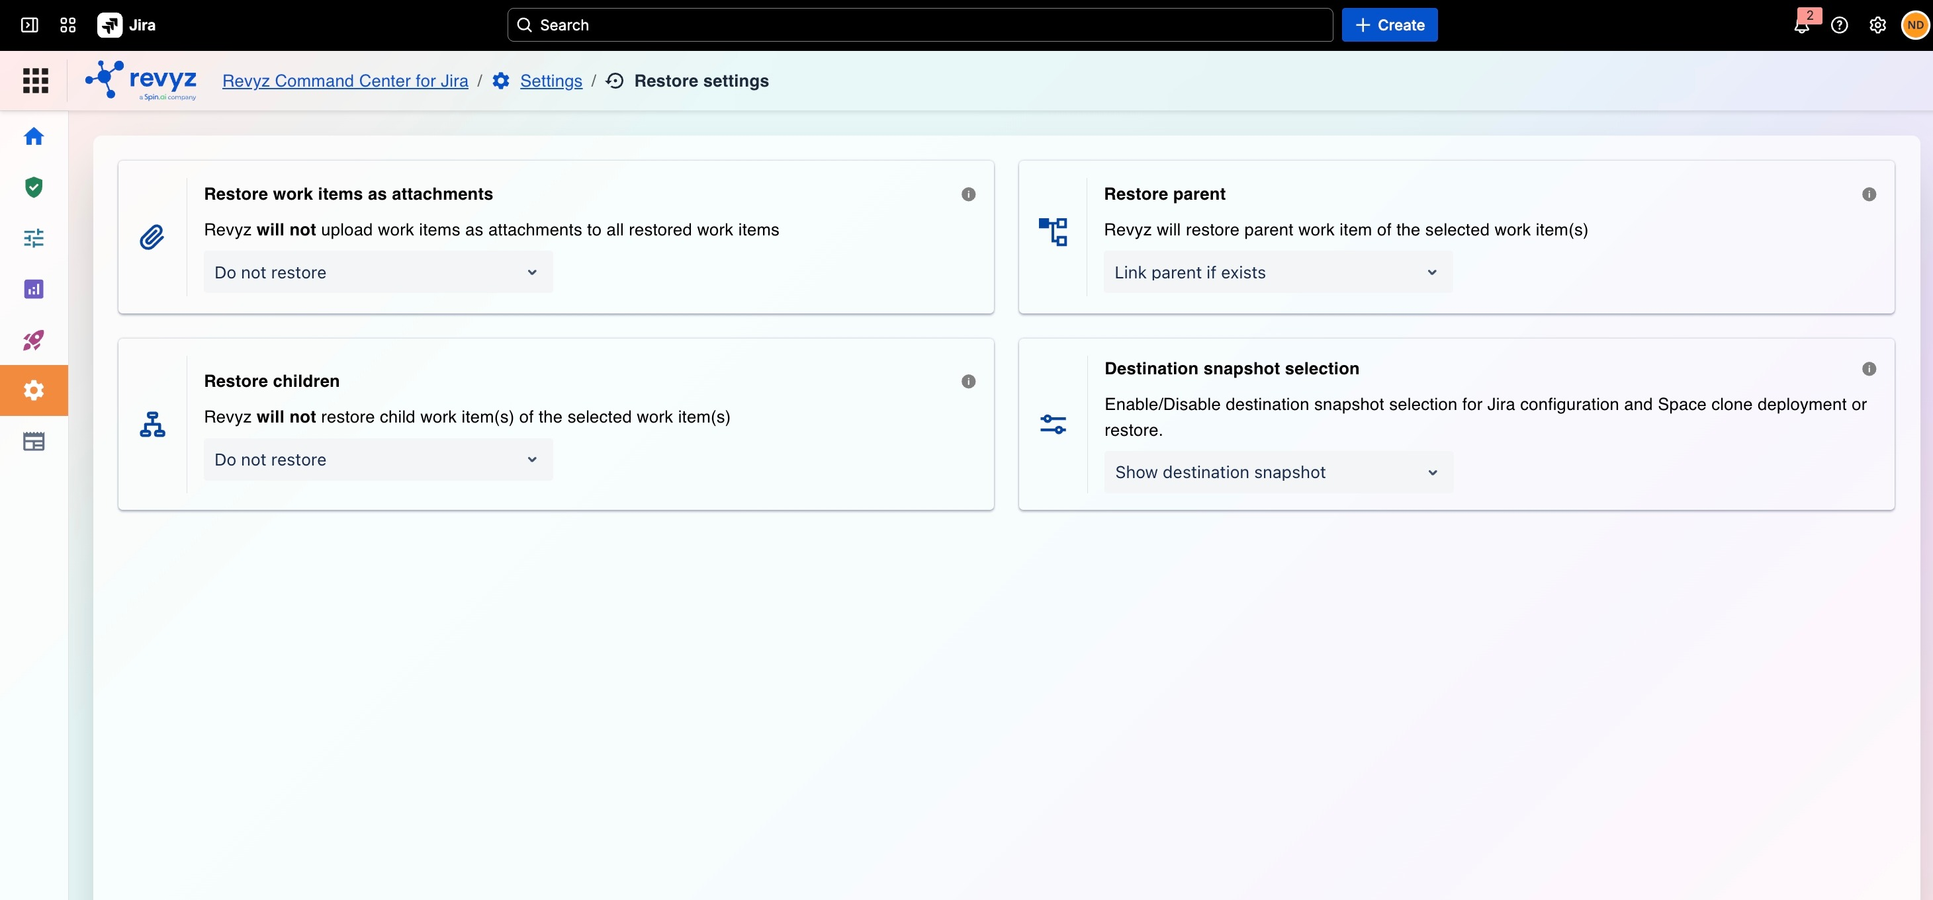Open the table layout sidebar icon
This screenshot has height=900, width=1933.
coord(34,441)
